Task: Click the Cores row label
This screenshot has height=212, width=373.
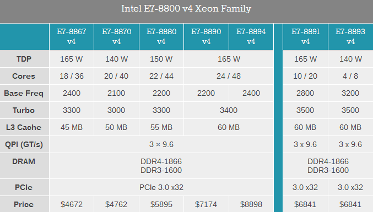Action: 24,76
